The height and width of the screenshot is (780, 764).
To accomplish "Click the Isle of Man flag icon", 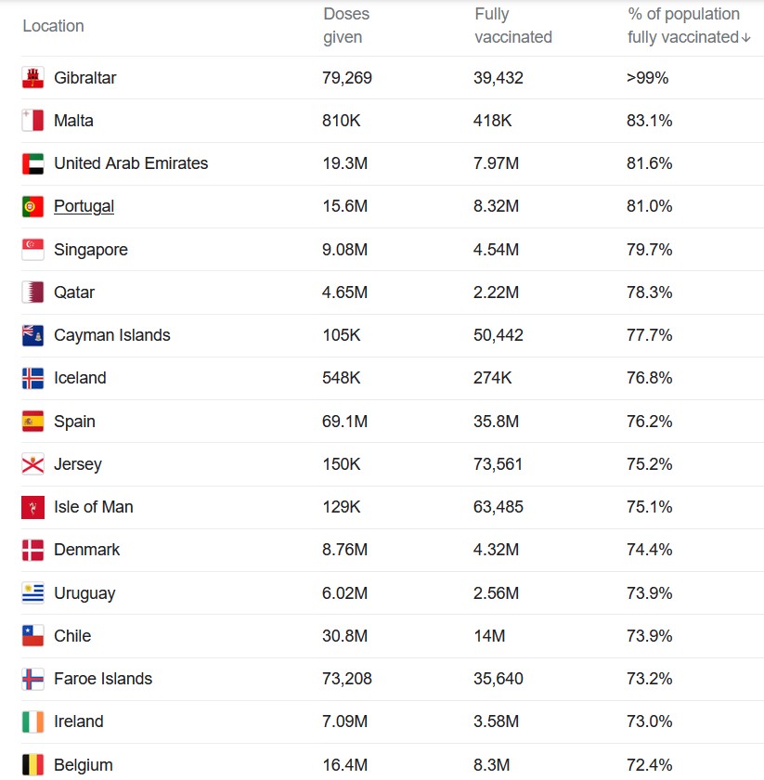I will 32,507.
